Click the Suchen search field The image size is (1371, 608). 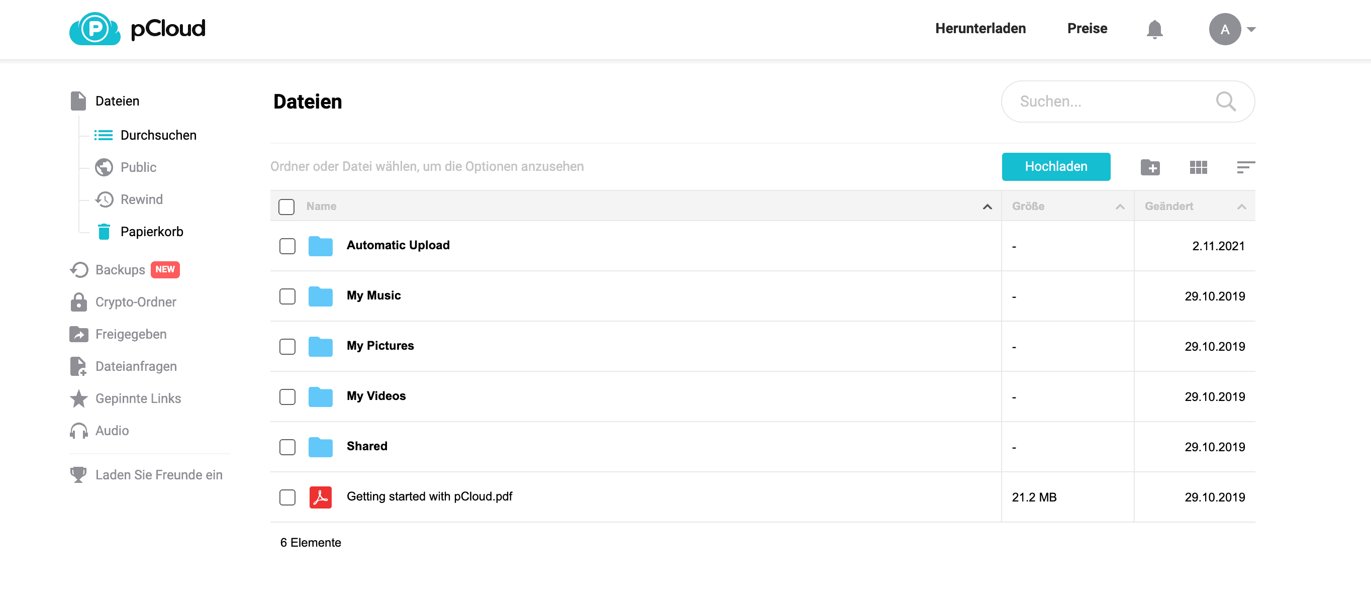click(x=1127, y=101)
